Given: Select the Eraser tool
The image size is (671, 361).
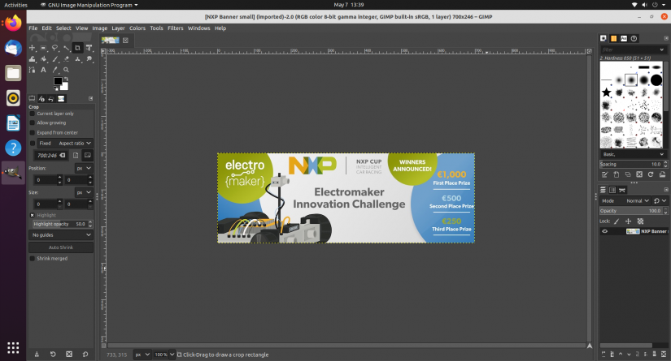Looking at the screenshot, I should (x=67, y=59).
